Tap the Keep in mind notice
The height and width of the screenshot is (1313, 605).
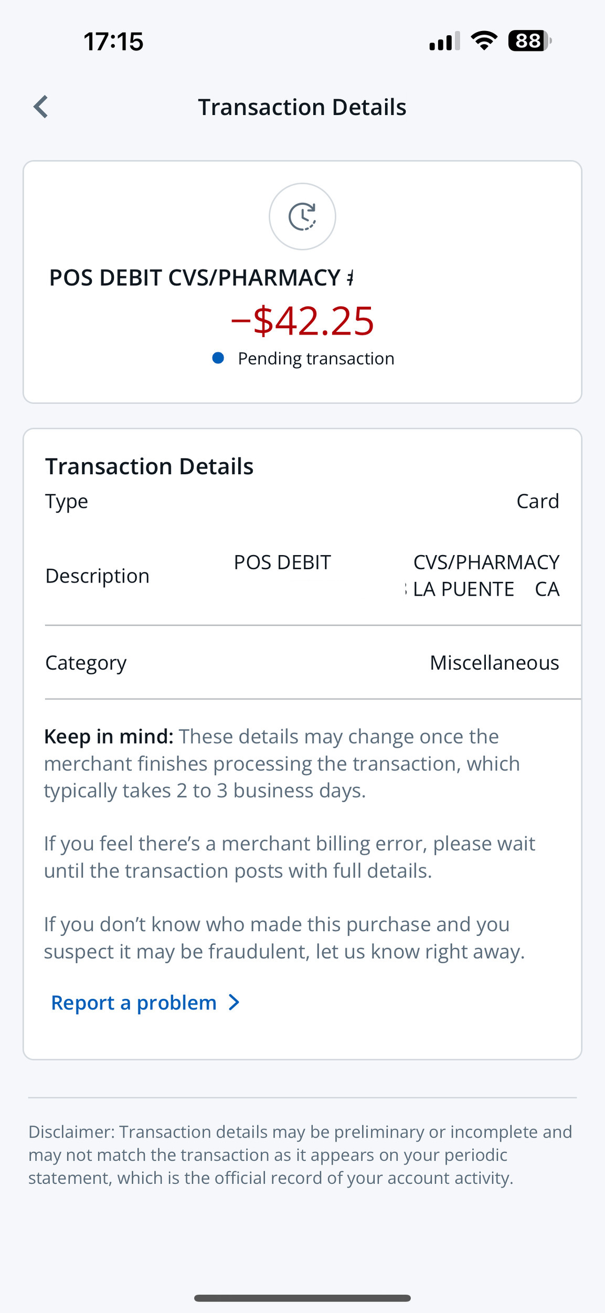tap(282, 764)
